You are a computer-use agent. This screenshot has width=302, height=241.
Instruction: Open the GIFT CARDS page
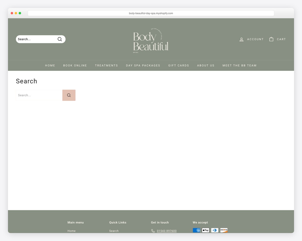pos(179,65)
